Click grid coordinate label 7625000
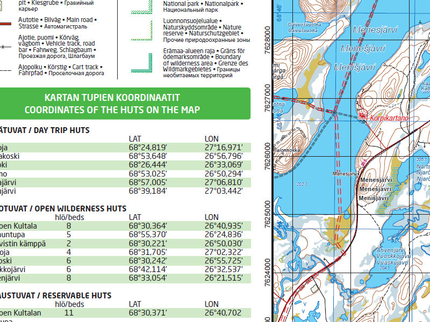Image resolution: width=430 pixels, height=322 pixels. click(x=268, y=215)
